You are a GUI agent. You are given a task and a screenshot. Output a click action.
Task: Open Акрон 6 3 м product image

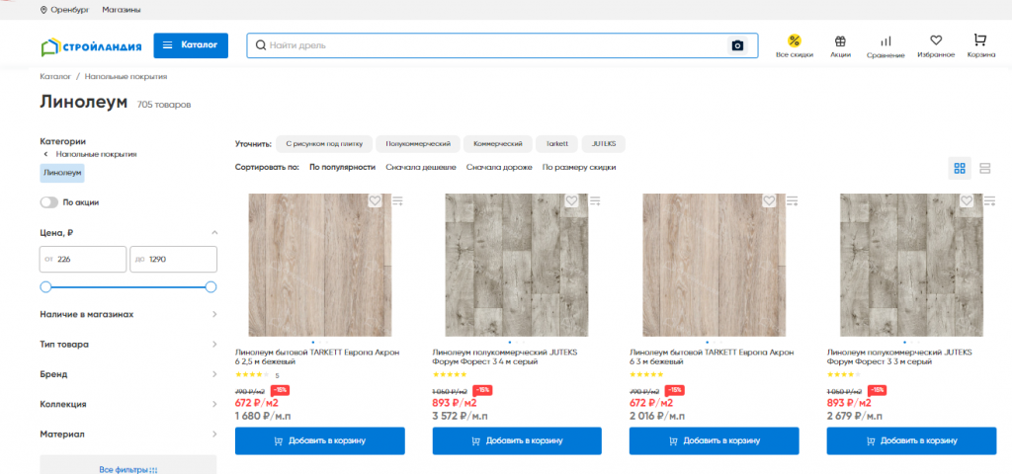(714, 265)
